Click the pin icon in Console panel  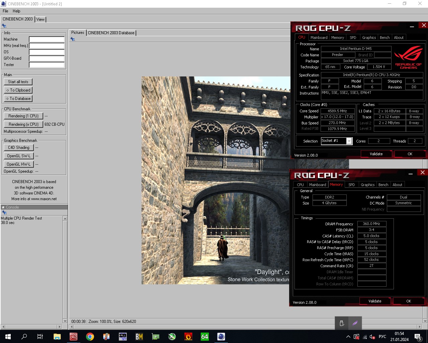pos(4,212)
